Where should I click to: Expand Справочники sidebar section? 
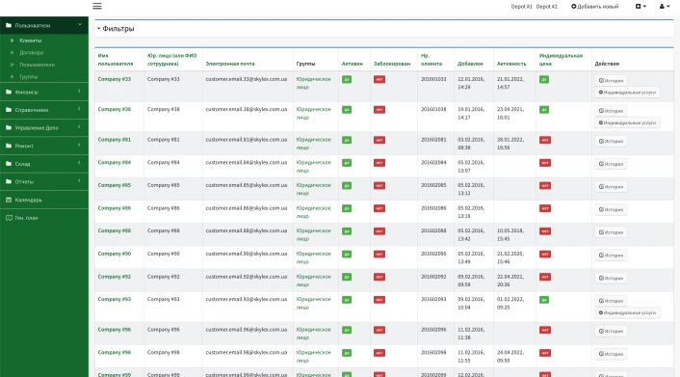[x=44, y=110]
